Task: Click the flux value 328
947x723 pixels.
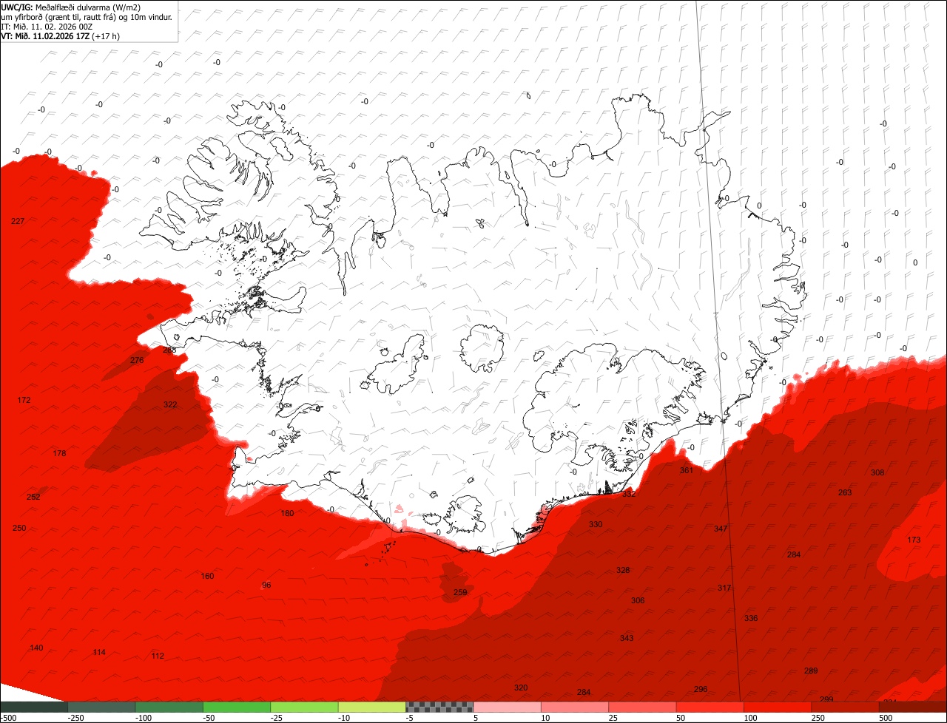Action: tap(623, 570)
